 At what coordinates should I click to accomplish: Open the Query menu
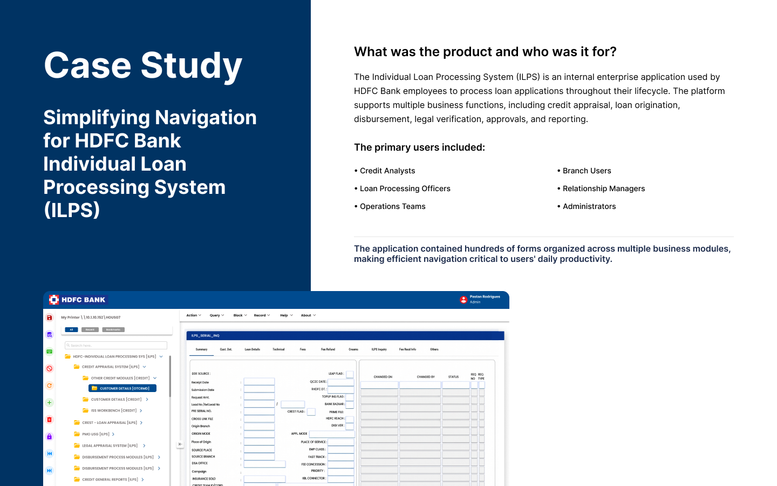(217, 315)
